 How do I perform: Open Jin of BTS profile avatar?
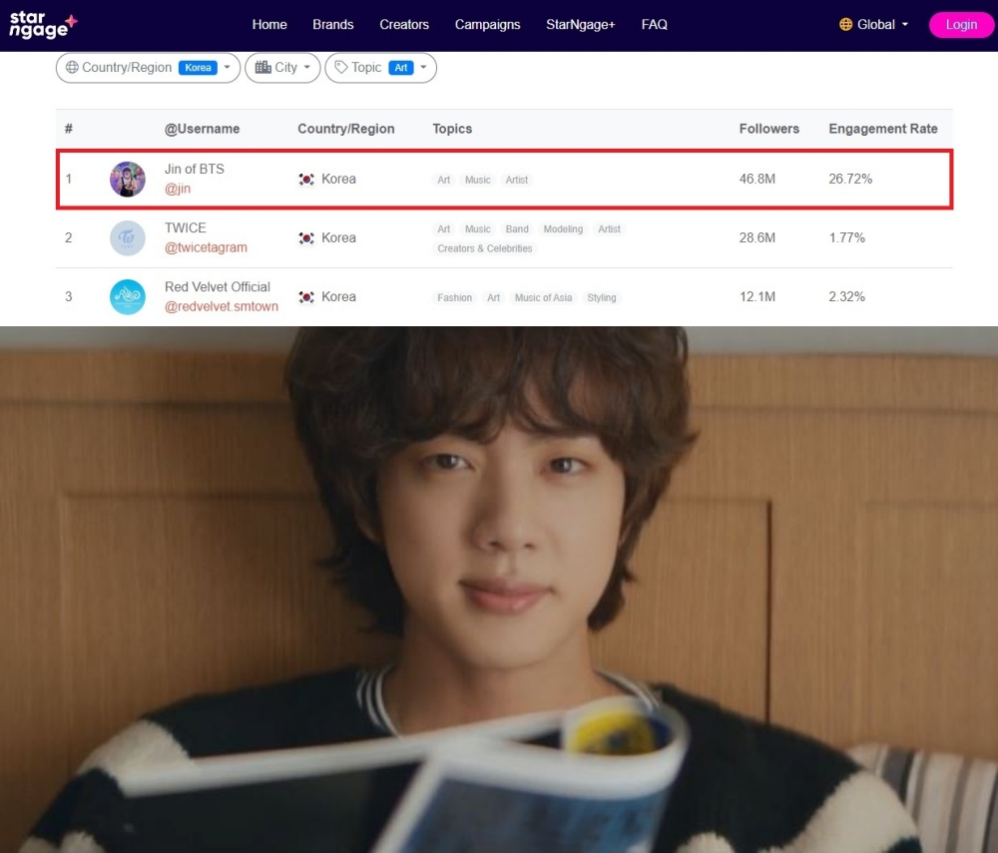tap(128, 179)
